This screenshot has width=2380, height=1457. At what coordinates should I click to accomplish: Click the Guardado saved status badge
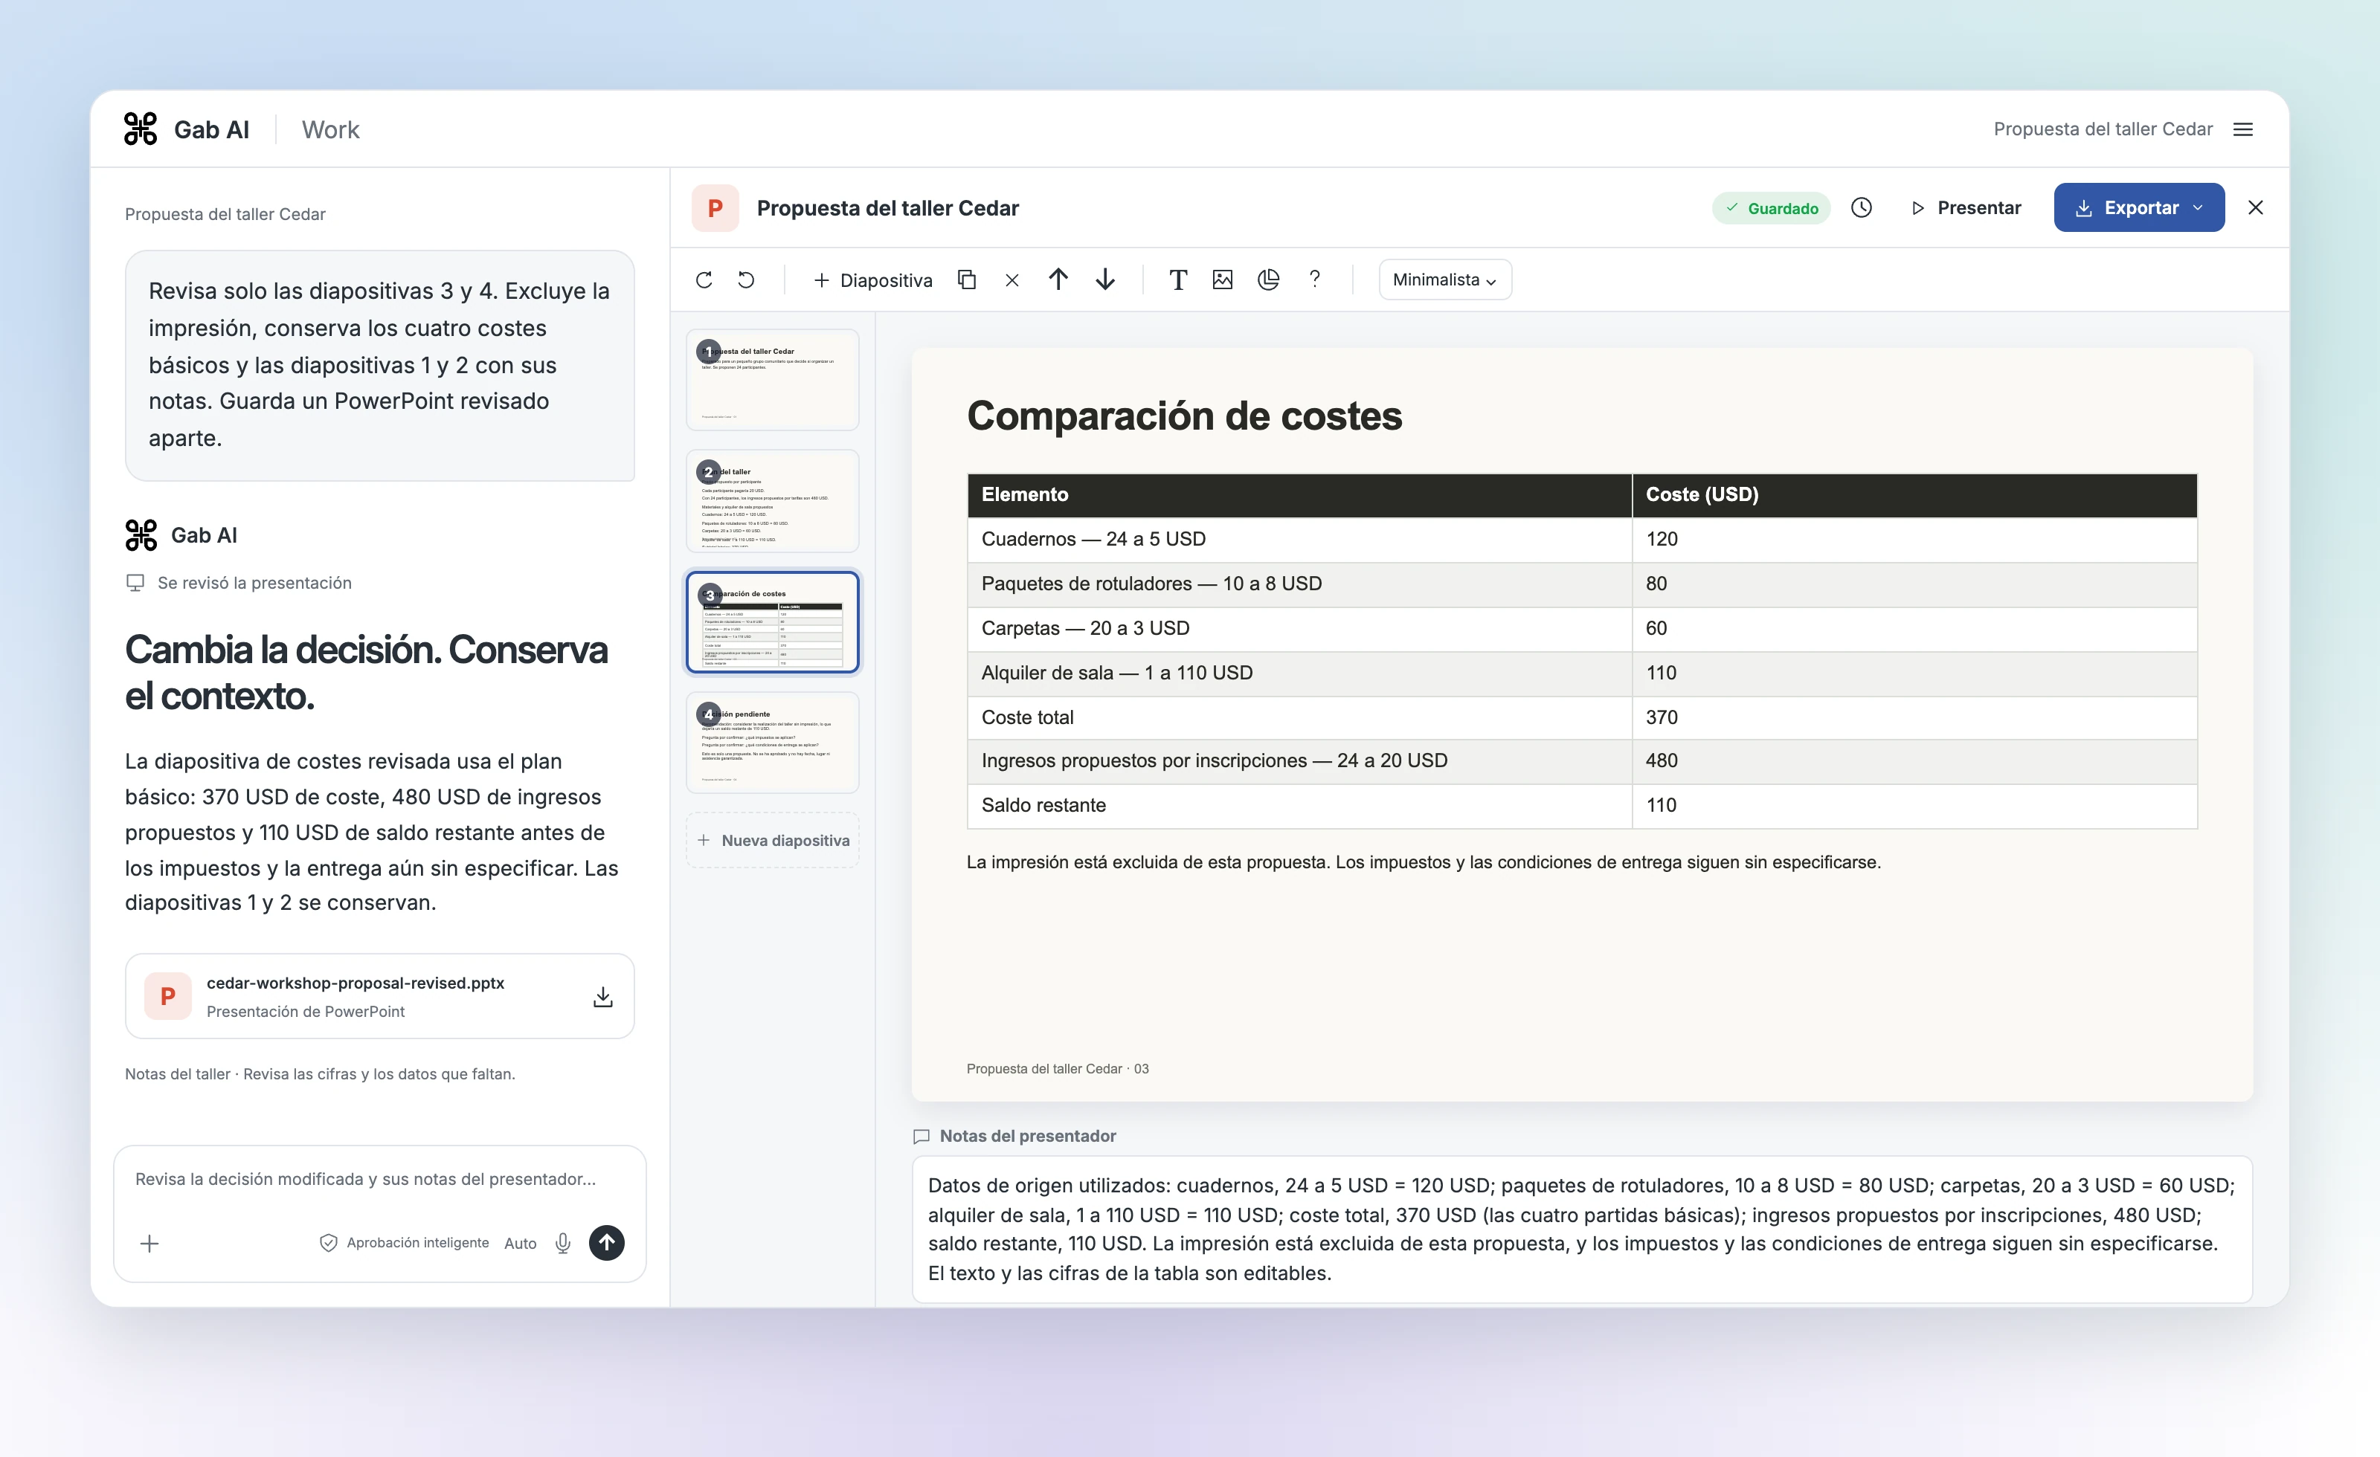tap(1772, 209)
